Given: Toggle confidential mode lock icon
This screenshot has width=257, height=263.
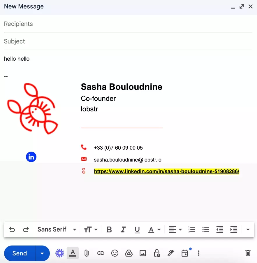Looking at the screenshot, I should [x=157, y=253].
